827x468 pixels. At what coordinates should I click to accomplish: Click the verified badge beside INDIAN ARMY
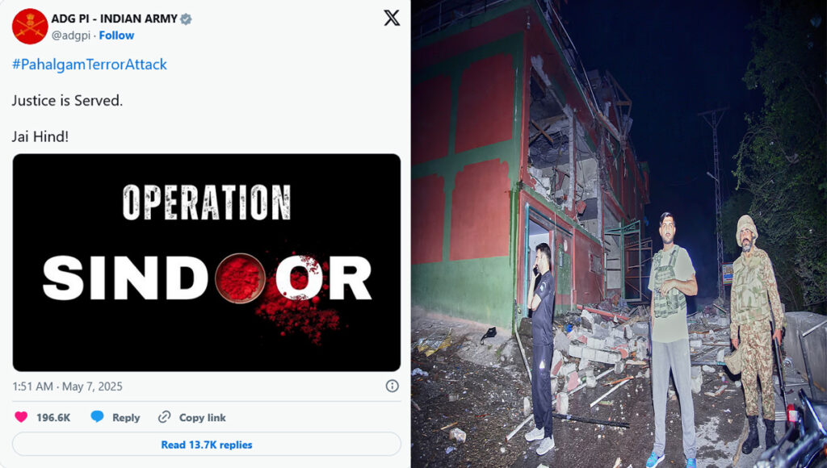[186, 19]
